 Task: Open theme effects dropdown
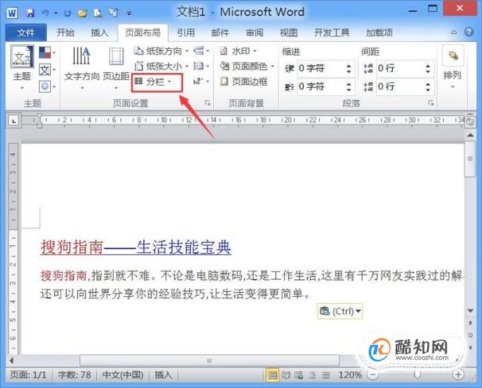coord(47,87)
